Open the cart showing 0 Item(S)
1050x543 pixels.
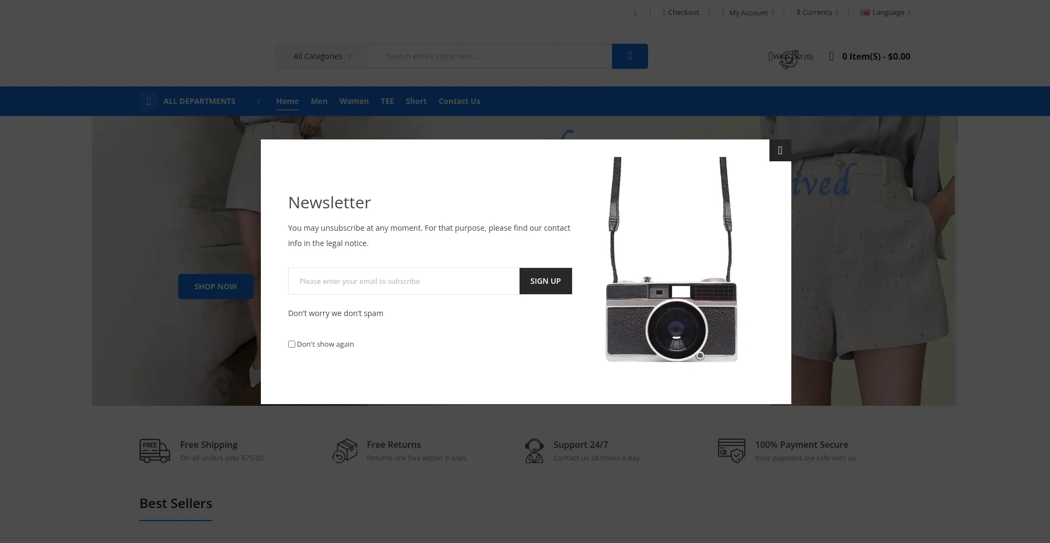pyautogui.click(x=870, y=56)
